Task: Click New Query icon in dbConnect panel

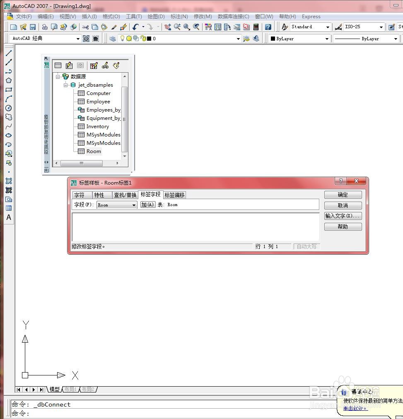Action: pyautogui.click(x=94, y=66)
